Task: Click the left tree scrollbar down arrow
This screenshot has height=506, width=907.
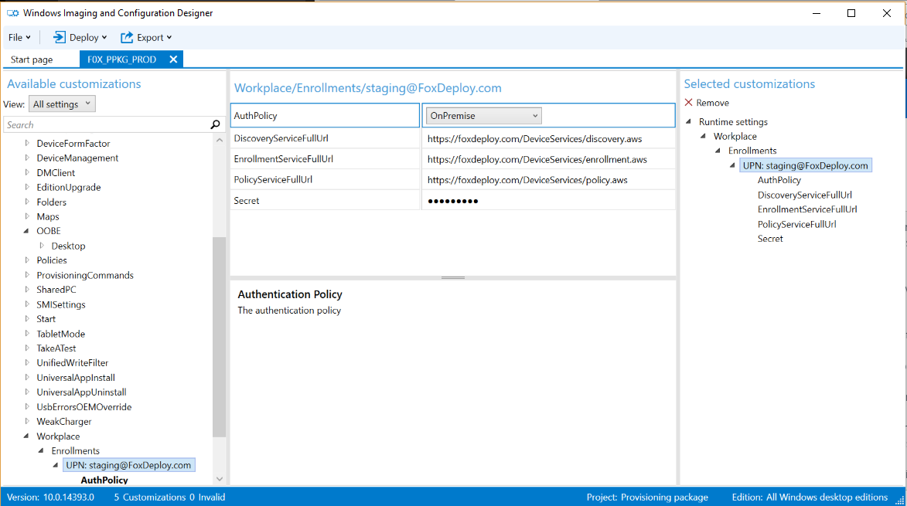Action: coord(219,480)
